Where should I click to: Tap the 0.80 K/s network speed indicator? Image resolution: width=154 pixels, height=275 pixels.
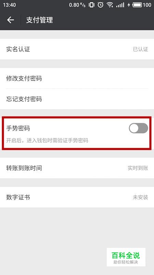77,5
